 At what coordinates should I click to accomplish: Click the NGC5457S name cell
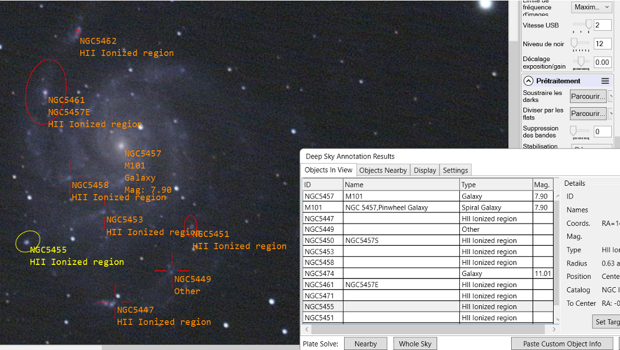[401, 241]
